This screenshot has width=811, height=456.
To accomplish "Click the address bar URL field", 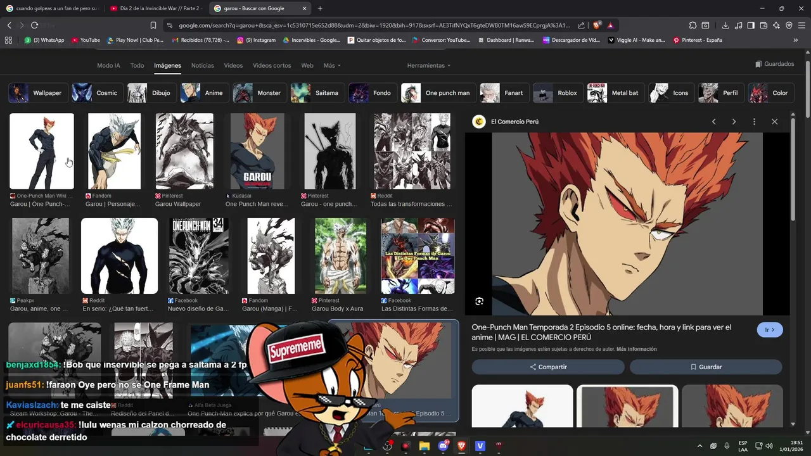I will [374, 25].
